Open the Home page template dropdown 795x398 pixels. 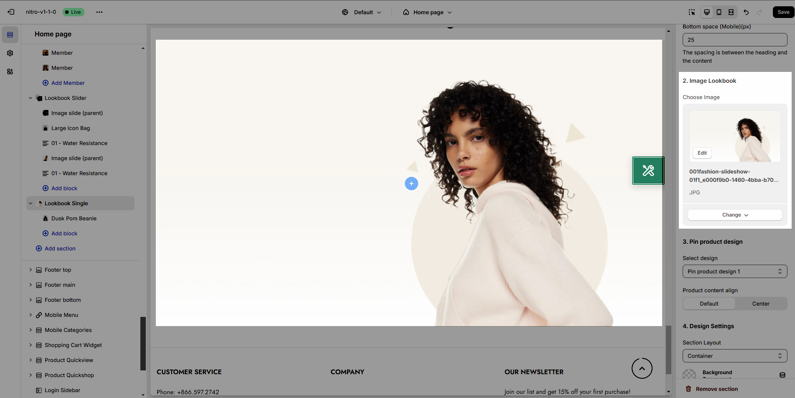427,12
